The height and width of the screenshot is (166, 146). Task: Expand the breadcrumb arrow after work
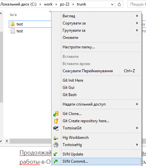pyautogui.click(x=56, y=4)
